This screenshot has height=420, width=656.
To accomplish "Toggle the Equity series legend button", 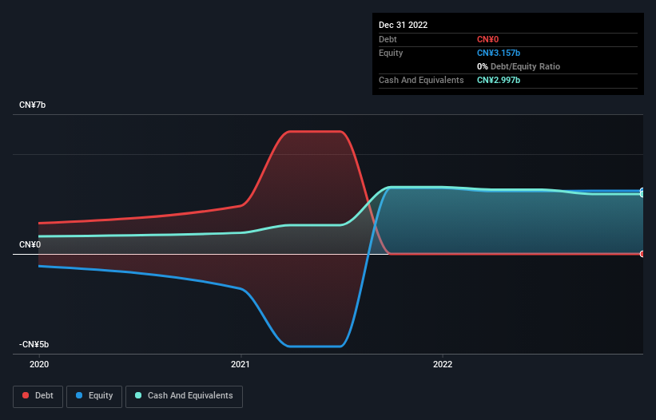I will tap(94, 396).
